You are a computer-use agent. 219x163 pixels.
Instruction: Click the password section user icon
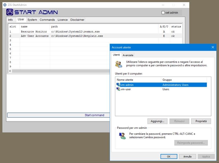(x=122, y=136)
